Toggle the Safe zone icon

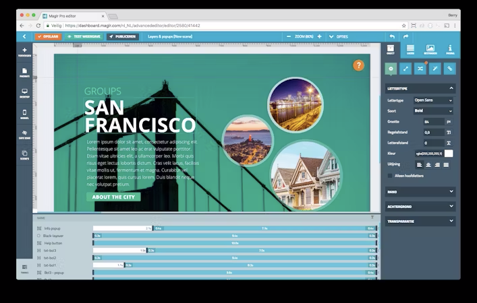25,134
